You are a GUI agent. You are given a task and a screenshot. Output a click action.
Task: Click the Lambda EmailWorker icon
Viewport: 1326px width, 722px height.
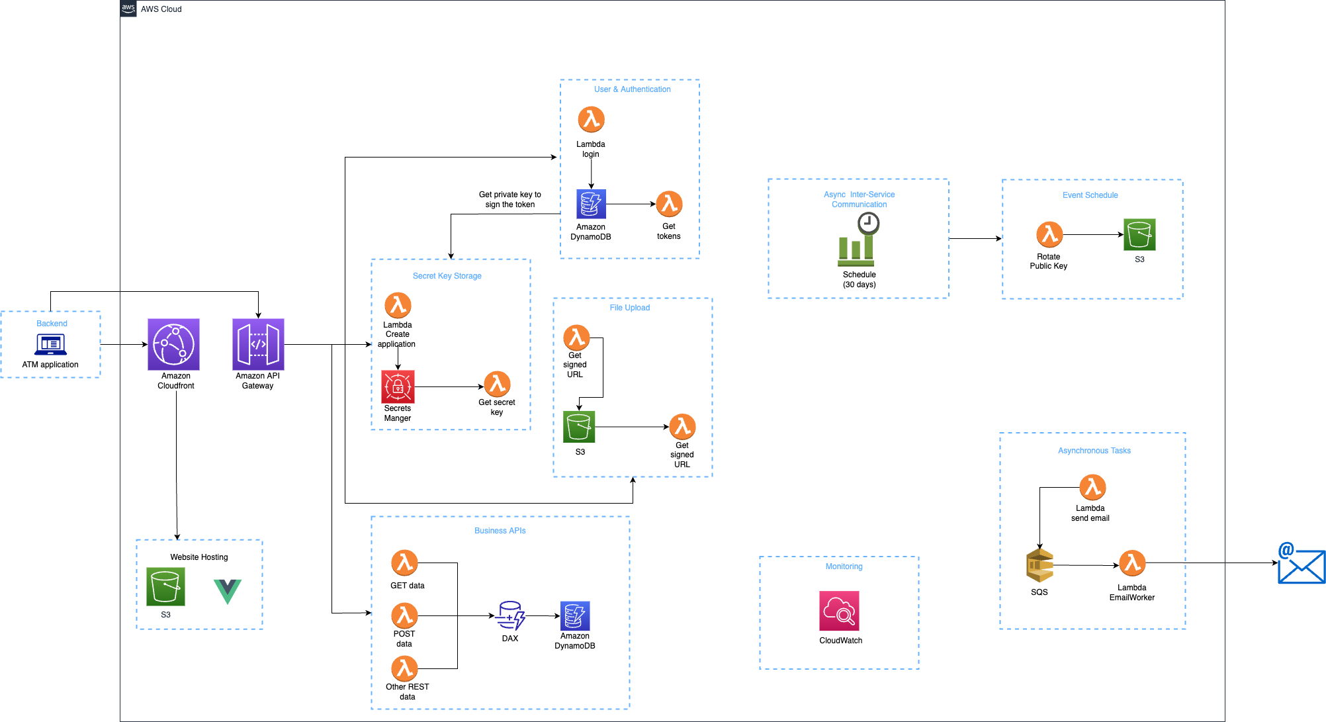[x=1132, y=563]
